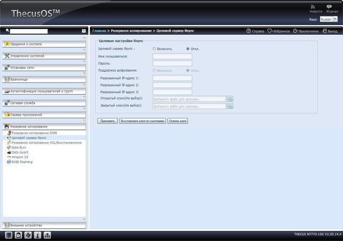This screenshot has height=241, width=343.
Task: Click Разрешенный IP-адрес 1 field
Action: pos(173,78)
